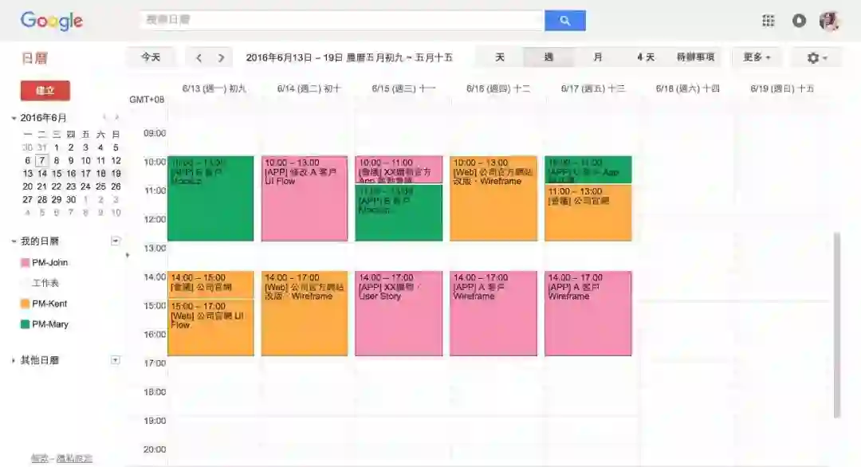Viewport: 861px width, 467px height.
Task: Select day 7 in mini calendar
Action: (x=41, y=161)
